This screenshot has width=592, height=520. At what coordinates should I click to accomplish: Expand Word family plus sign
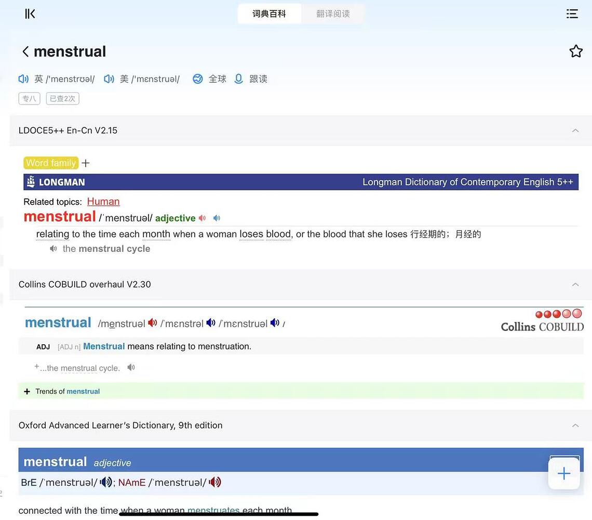coord(86,163)
